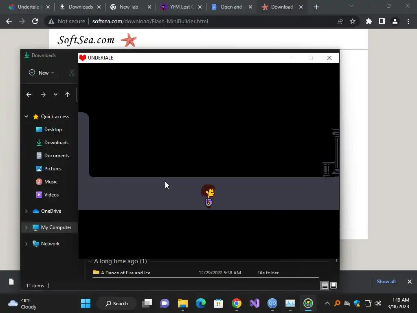The image size is (417, 313).
Task: Go up one folder in Explorer
Action: coord(67,95)
